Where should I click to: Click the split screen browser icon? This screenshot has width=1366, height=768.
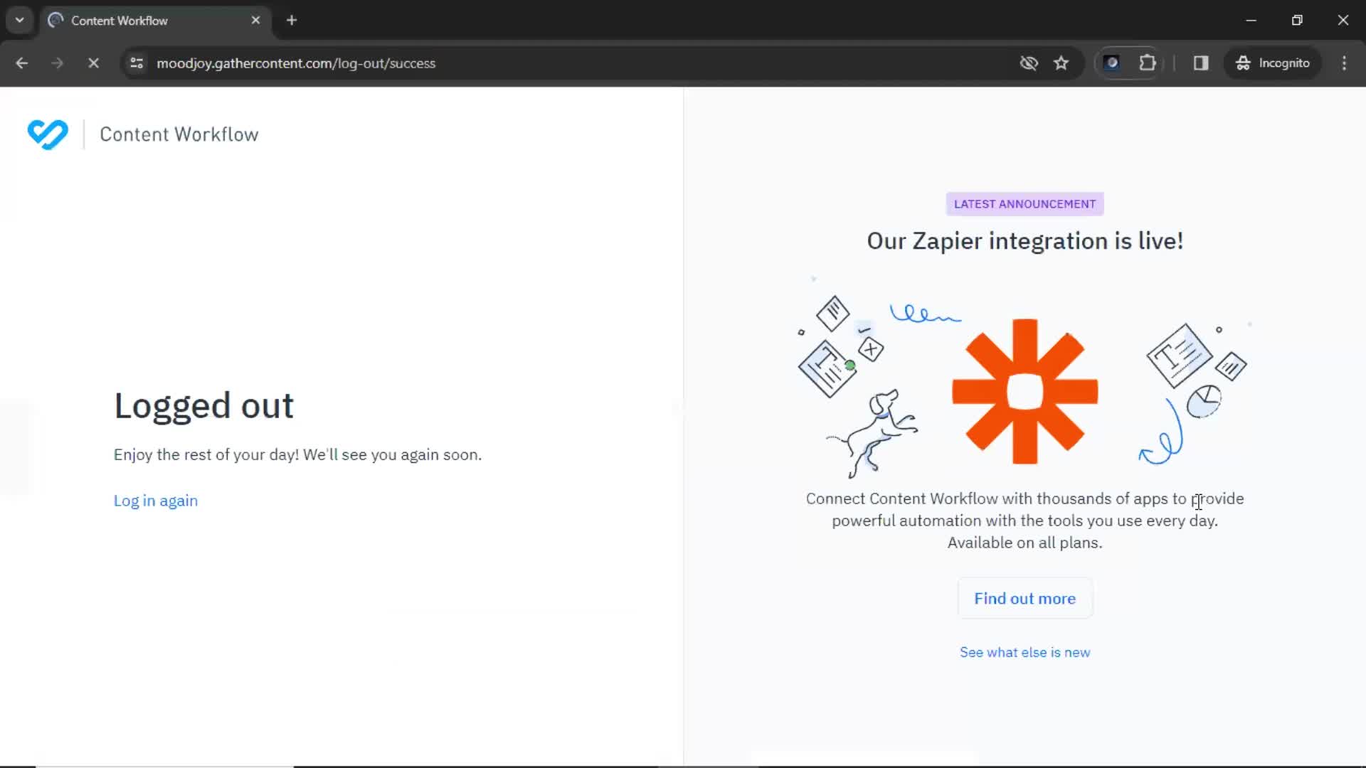click(x=1202, y=63)
